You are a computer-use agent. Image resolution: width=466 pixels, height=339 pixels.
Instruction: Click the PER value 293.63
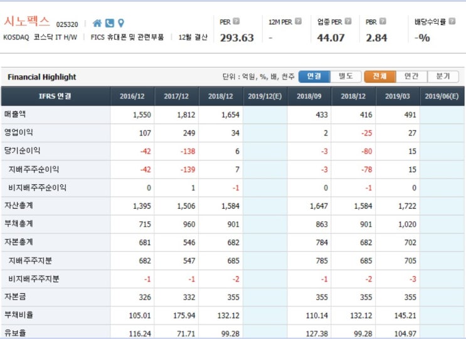237,38
